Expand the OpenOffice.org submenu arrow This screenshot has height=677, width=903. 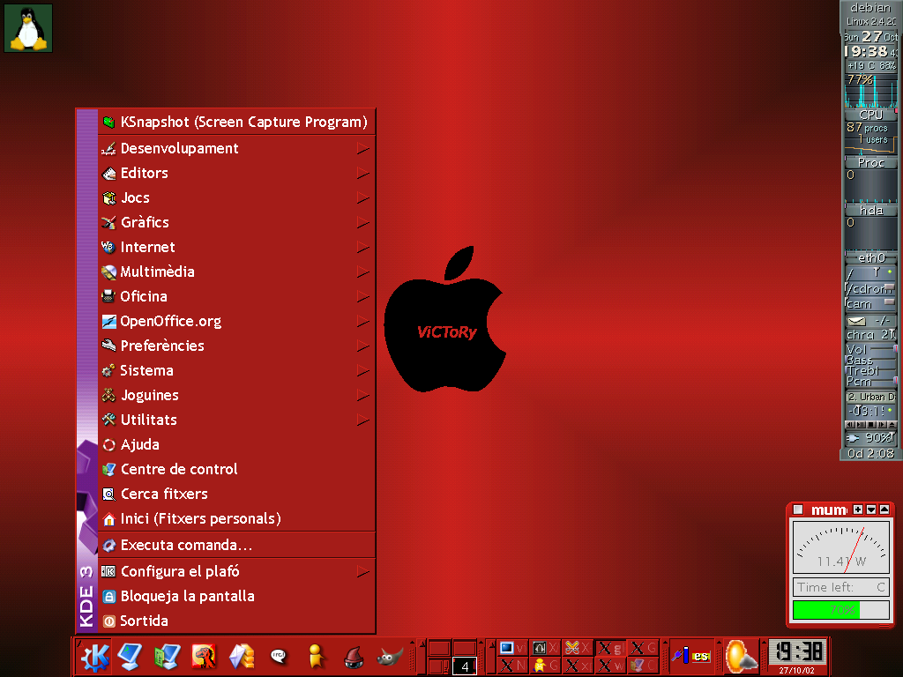click(362, 321)
